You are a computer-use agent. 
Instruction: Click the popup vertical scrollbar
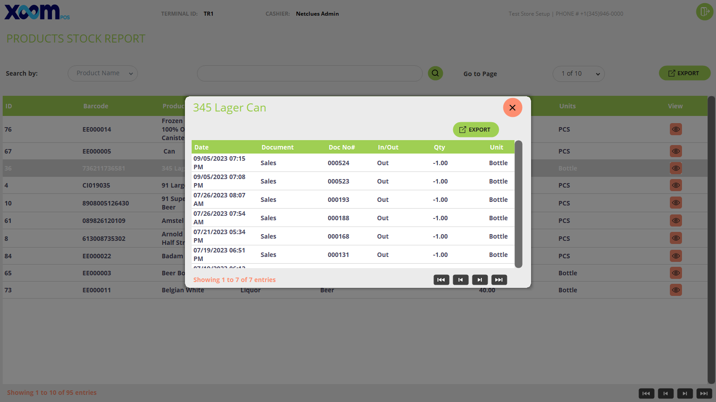click(519, 204)
